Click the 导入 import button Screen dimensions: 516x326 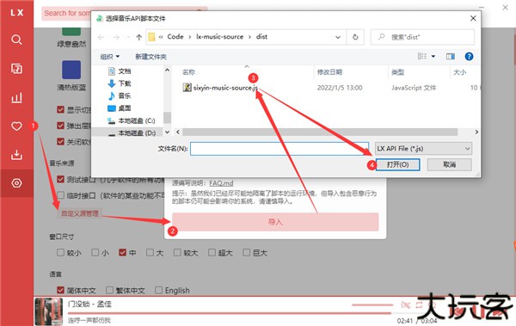click(275, 222)
